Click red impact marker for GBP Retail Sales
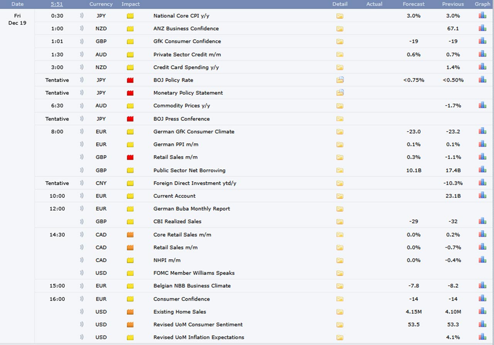 click(130, 157)
